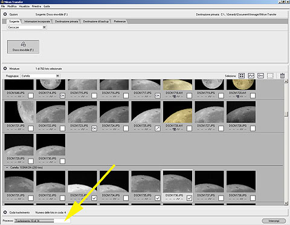Open the Finestra menu

click(x=36, y=6)
